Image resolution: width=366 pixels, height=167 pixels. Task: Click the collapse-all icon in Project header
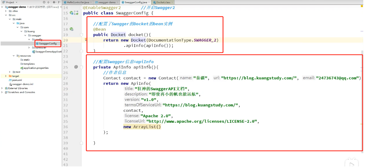click(48, 2)
